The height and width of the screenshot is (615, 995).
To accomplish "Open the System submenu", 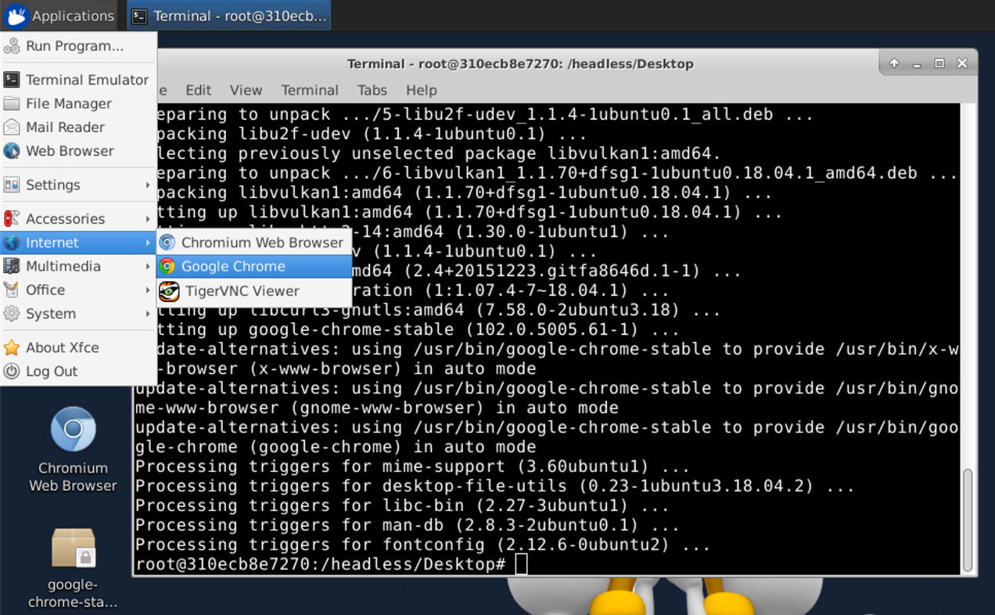I will [51, 314].
